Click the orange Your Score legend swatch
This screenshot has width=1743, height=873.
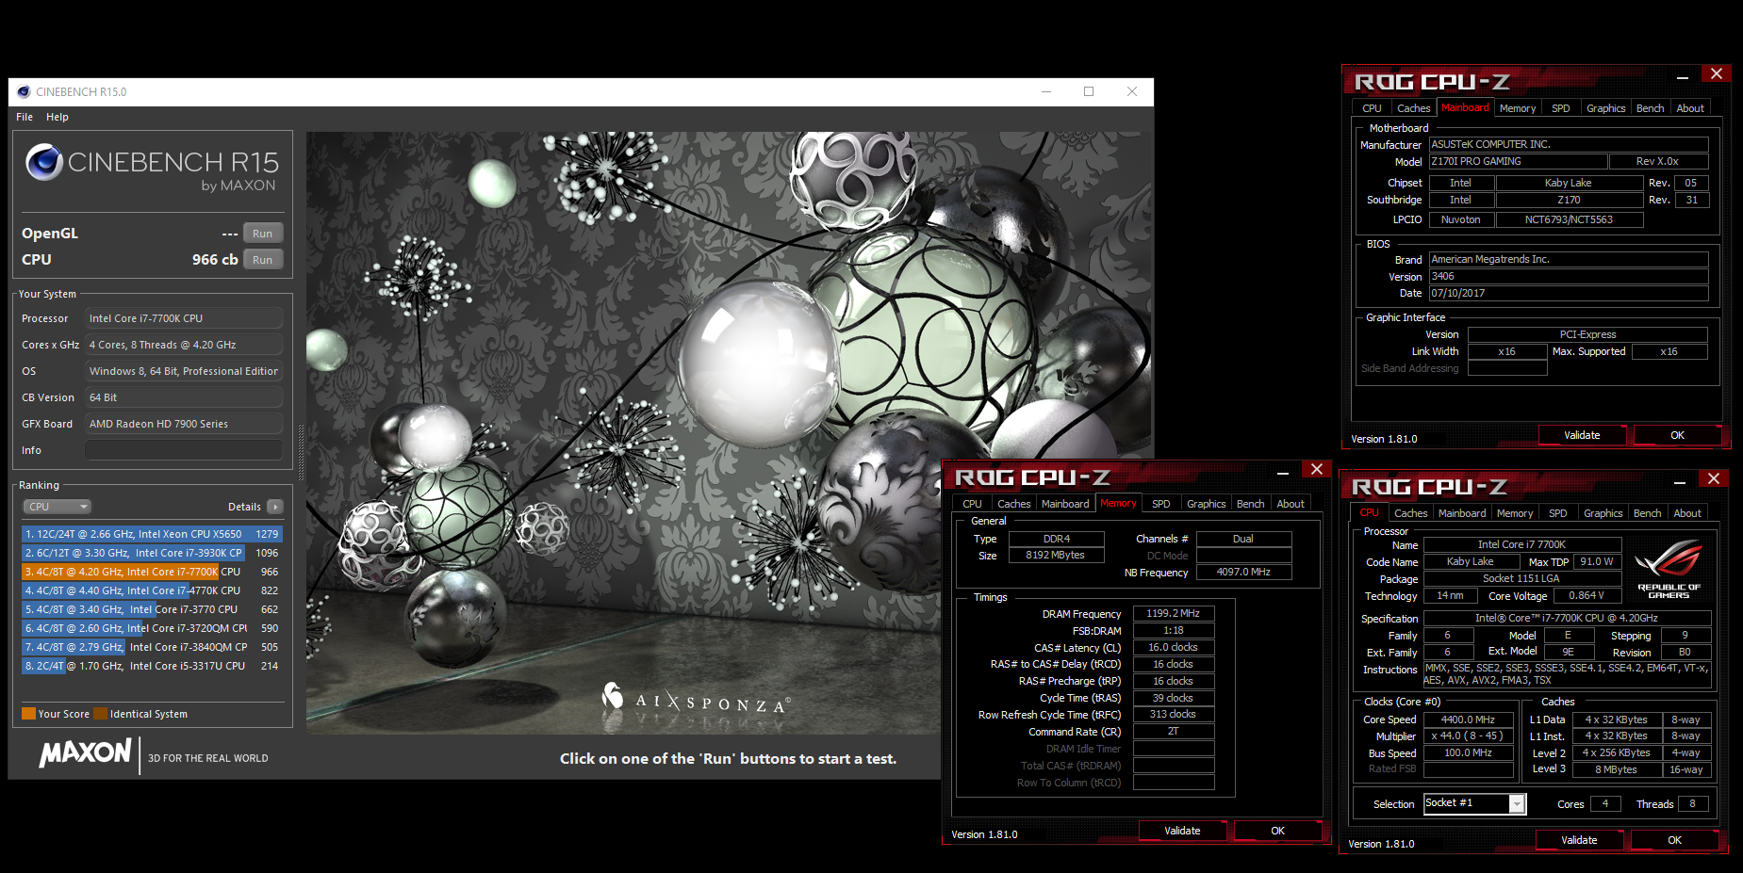tap(28, 714)
